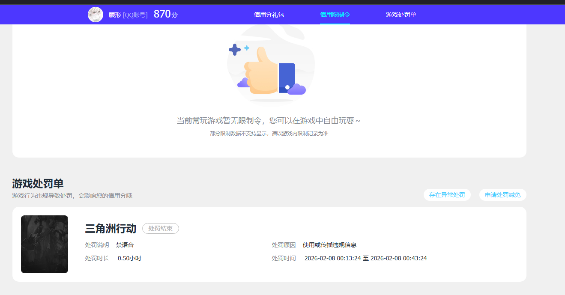Open the 三角洲行动 game cover thumbnail
565x295 pixels.
45,244
